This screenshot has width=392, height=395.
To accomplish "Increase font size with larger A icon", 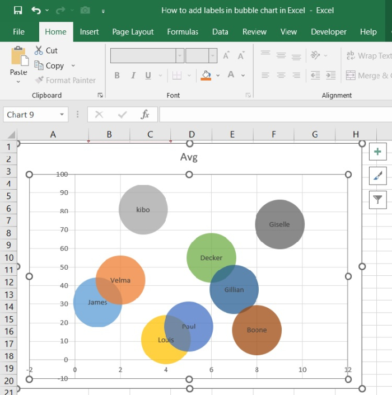I will click(x=226, y=55).
